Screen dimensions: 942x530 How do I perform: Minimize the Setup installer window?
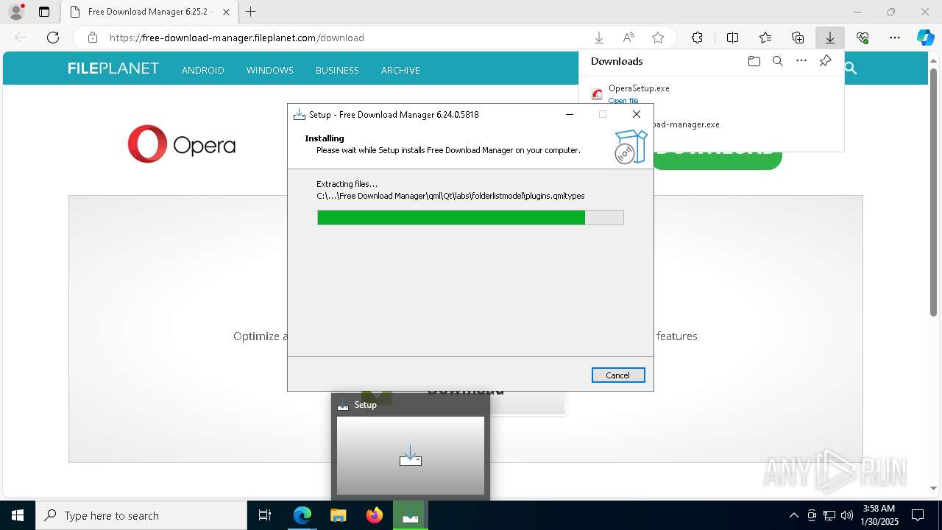click(570, 114)
